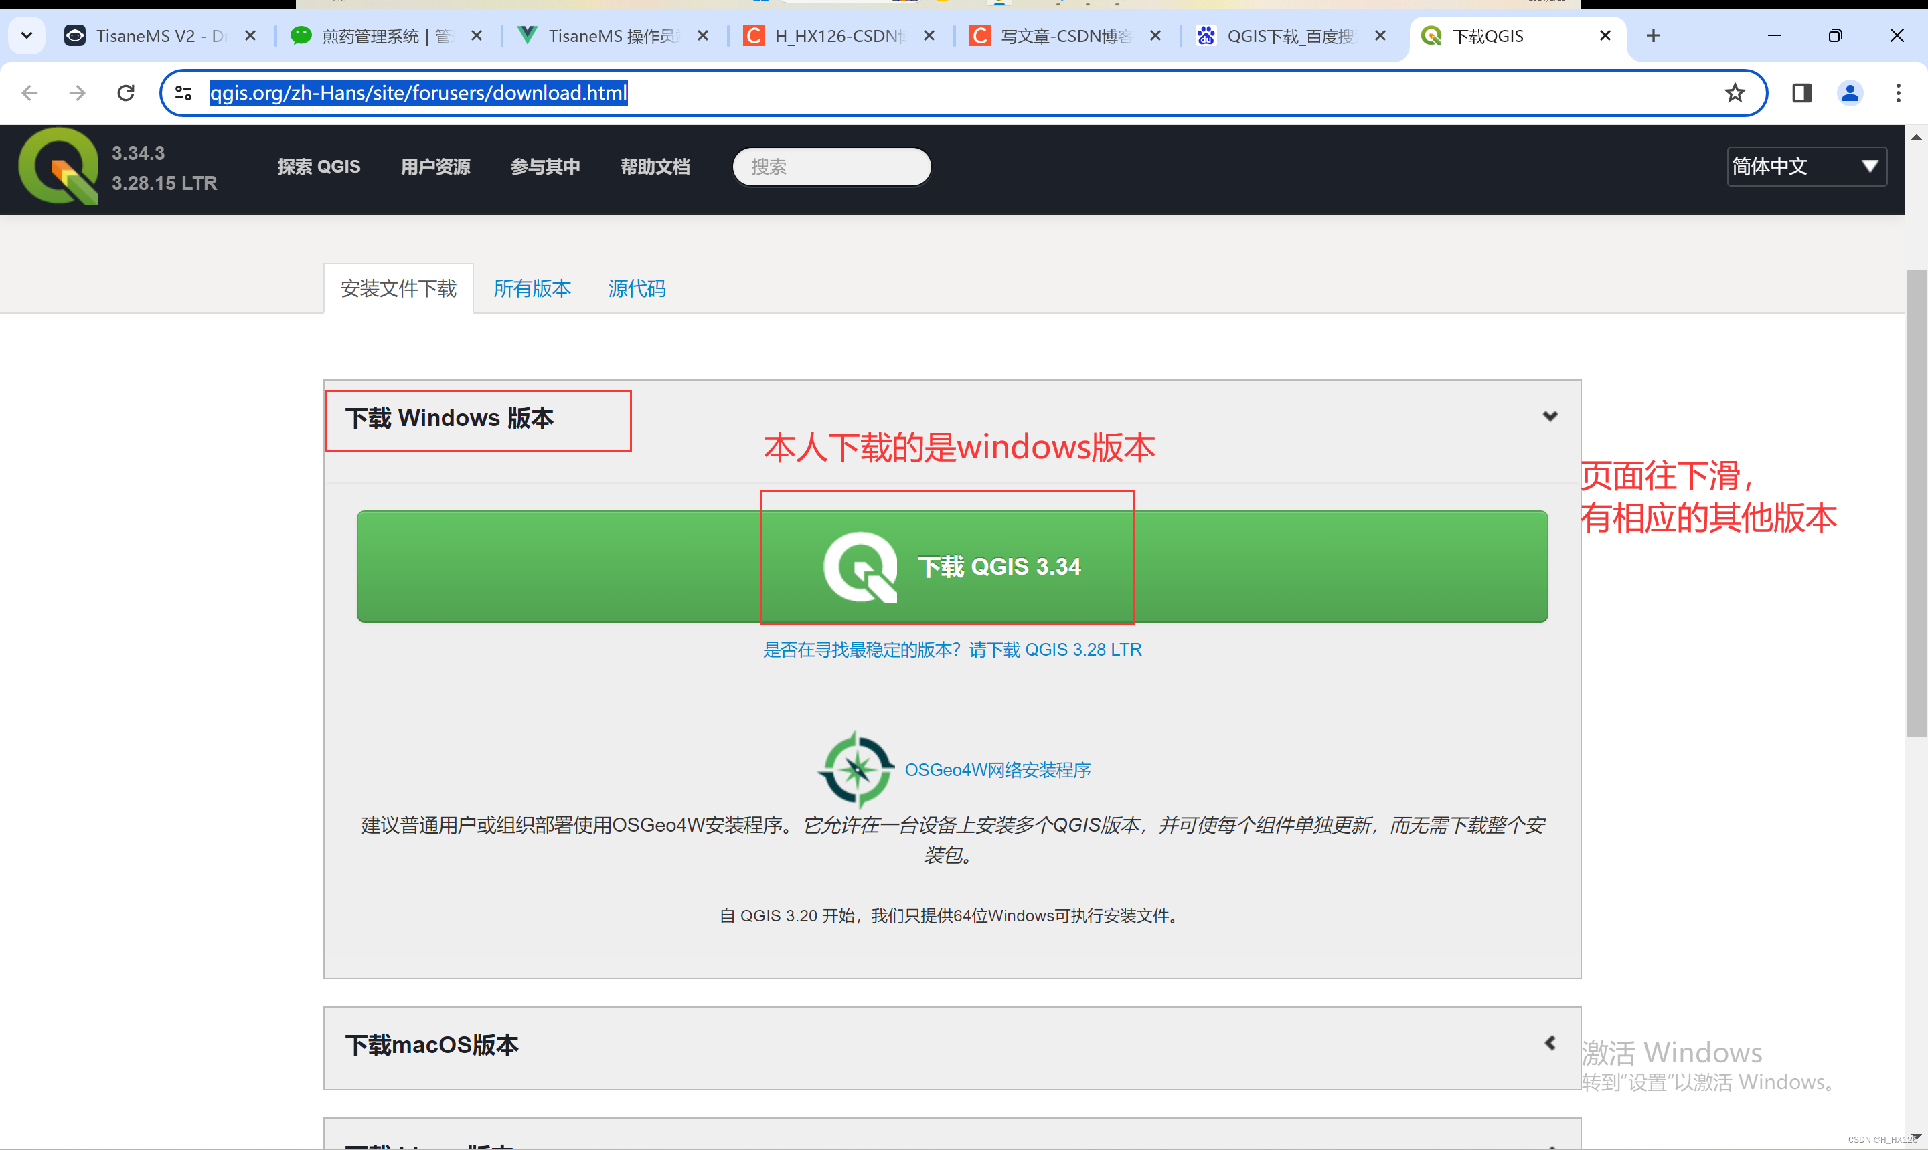Image resolution: width=1928 pixels, height=1150 pixels.
Task: Click the QGIS logo in site header
Action: (58, 167)
